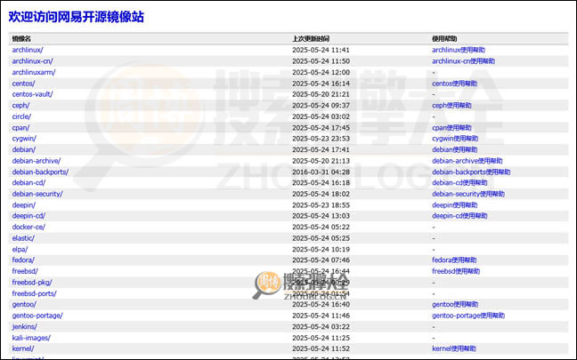Open the gentoo/ mirror directory
577x360 pixels.
(x=24, y=304)
